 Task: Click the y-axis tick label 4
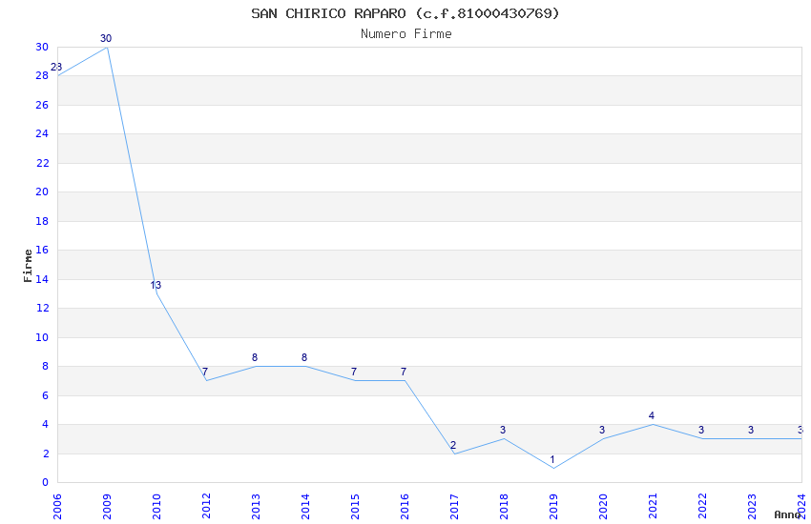(46, 424)
